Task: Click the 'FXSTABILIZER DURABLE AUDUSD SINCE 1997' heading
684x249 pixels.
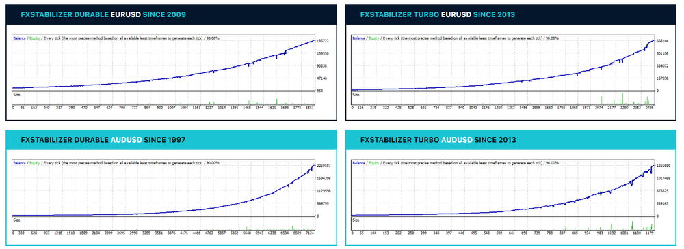Action: [103, 140]
